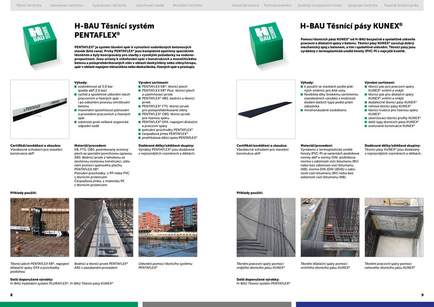Click the heading 'H-BAU Těsnící pásy KUNEX®'
Screen dimensions: 434x307
[x=351, y=26]
